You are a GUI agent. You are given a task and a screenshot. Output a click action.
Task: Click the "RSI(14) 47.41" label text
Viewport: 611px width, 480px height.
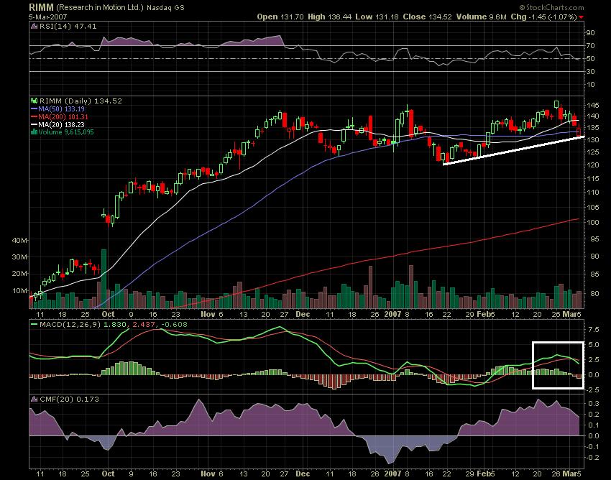coord(68,27)
